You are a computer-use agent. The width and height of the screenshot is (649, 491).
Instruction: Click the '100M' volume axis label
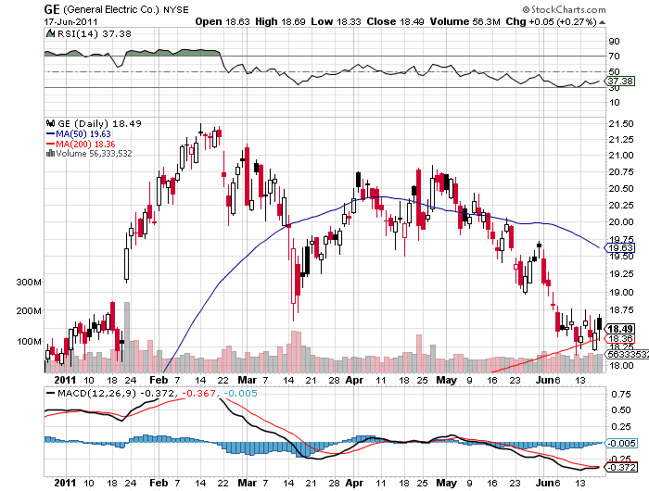(29, 341)
